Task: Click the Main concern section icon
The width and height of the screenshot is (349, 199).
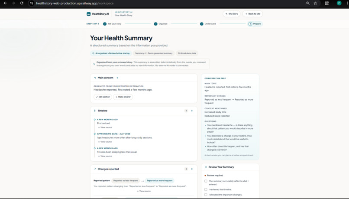Action: pos(95,78)
